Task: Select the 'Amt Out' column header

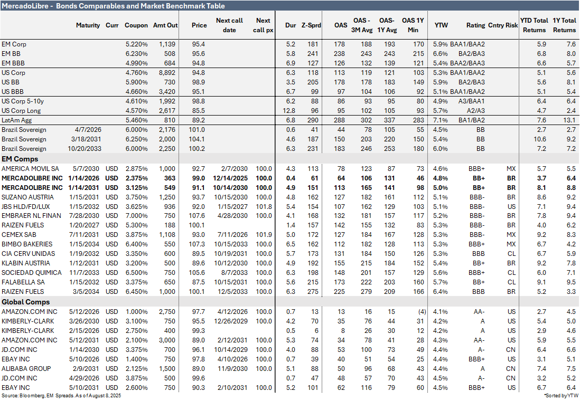Action: tap(165, 25)
